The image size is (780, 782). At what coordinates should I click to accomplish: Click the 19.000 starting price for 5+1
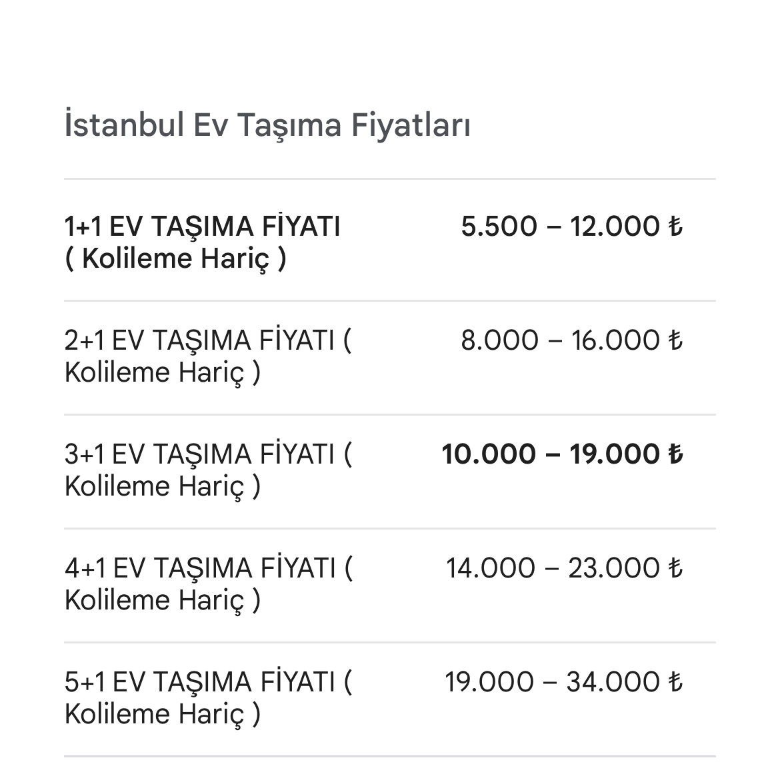(489, 683)
